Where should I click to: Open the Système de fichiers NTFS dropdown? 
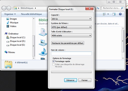[x=71, y=27]
